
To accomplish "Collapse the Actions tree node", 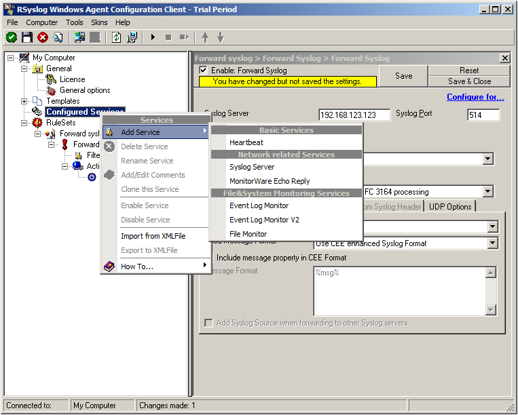I will coord(64,166).
